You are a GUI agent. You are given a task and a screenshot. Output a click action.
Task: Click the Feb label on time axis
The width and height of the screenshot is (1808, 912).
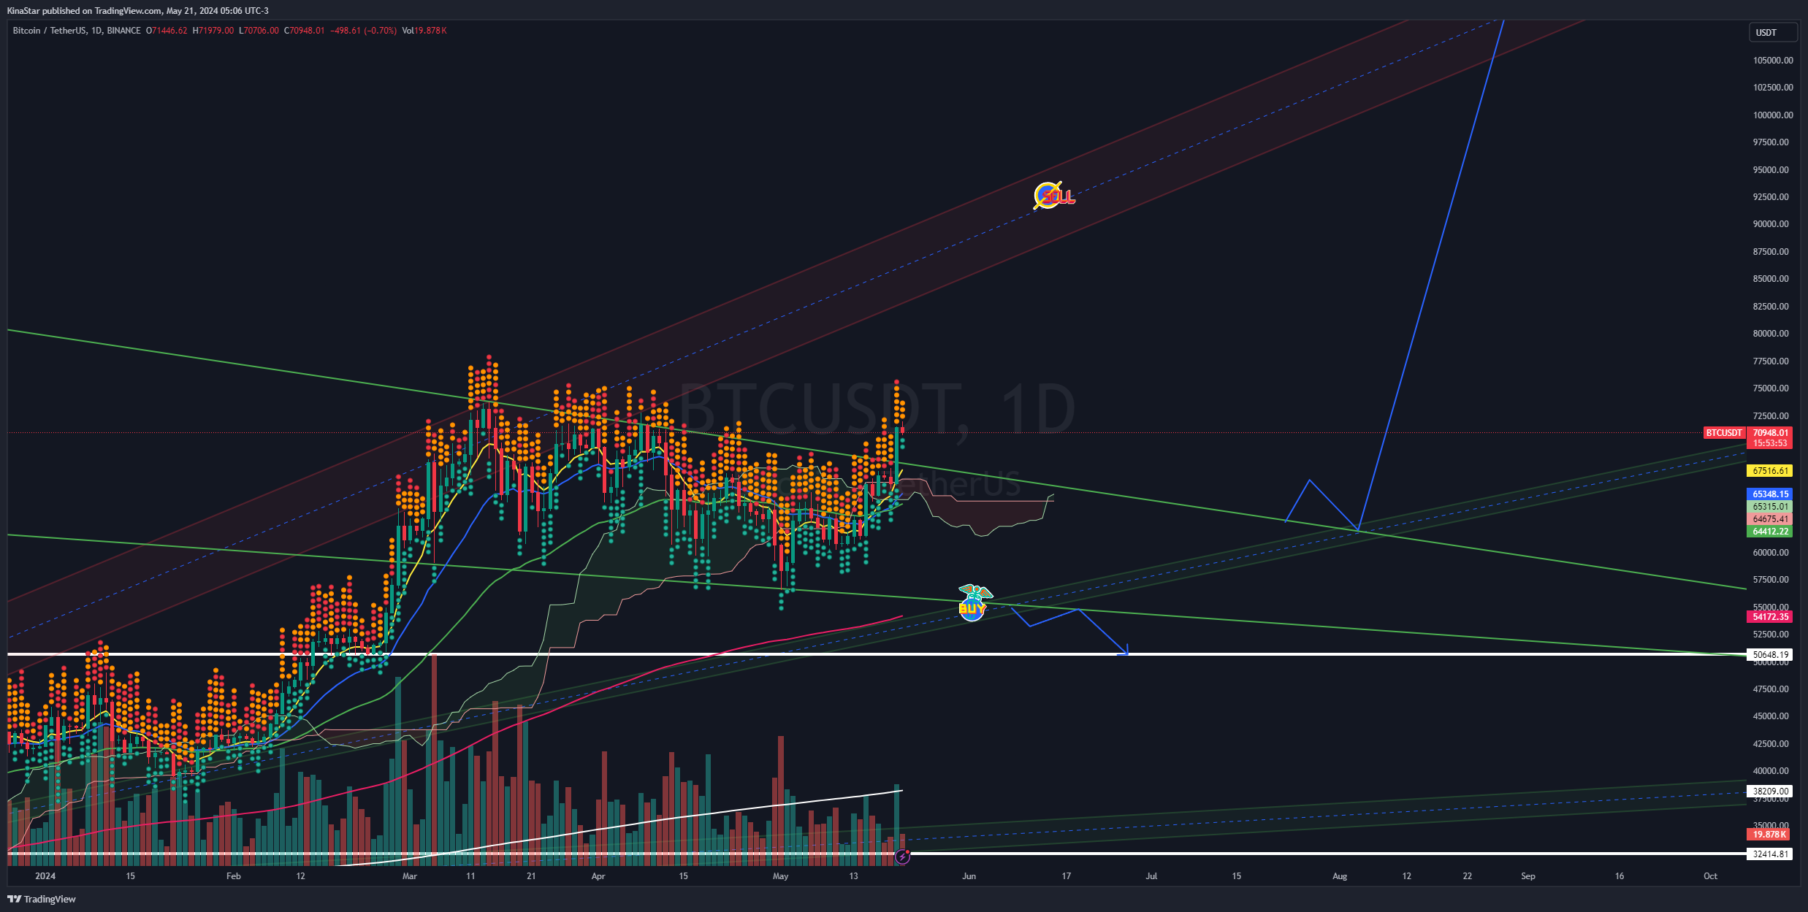pos(234,876)
